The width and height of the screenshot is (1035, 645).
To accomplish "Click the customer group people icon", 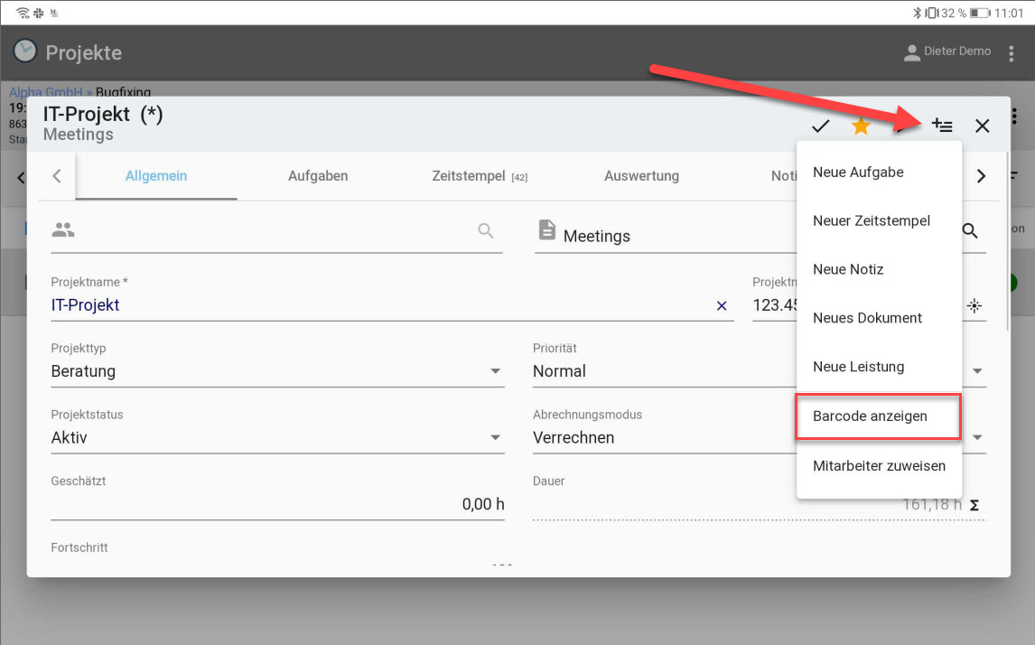I will point(63,229).
